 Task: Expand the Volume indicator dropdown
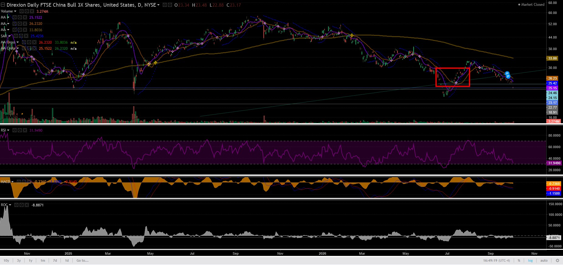click(15, 11)
